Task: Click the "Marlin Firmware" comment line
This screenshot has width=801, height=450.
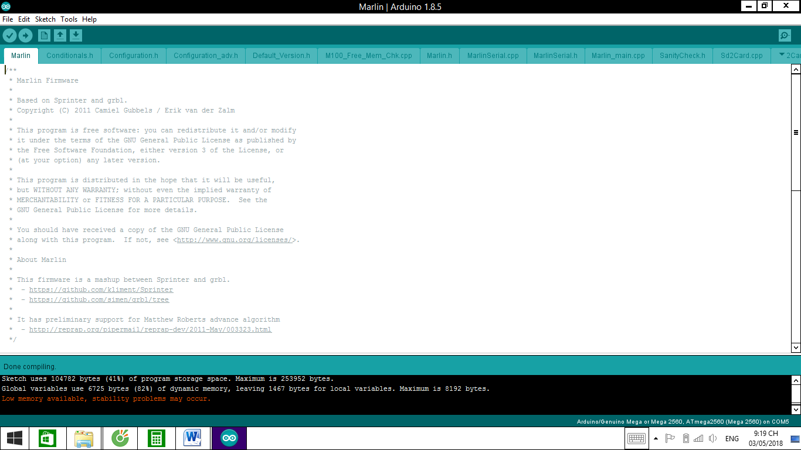Action: point(47,81)
